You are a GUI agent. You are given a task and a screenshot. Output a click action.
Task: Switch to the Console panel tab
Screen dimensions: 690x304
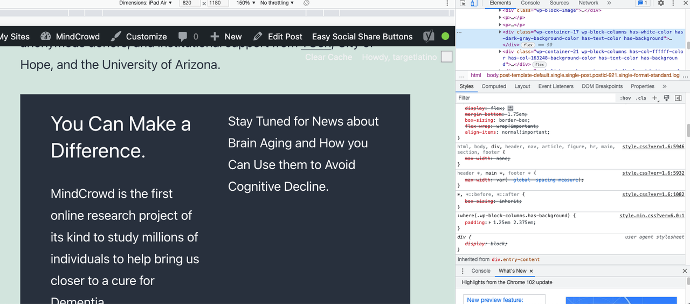click(530, 3)
